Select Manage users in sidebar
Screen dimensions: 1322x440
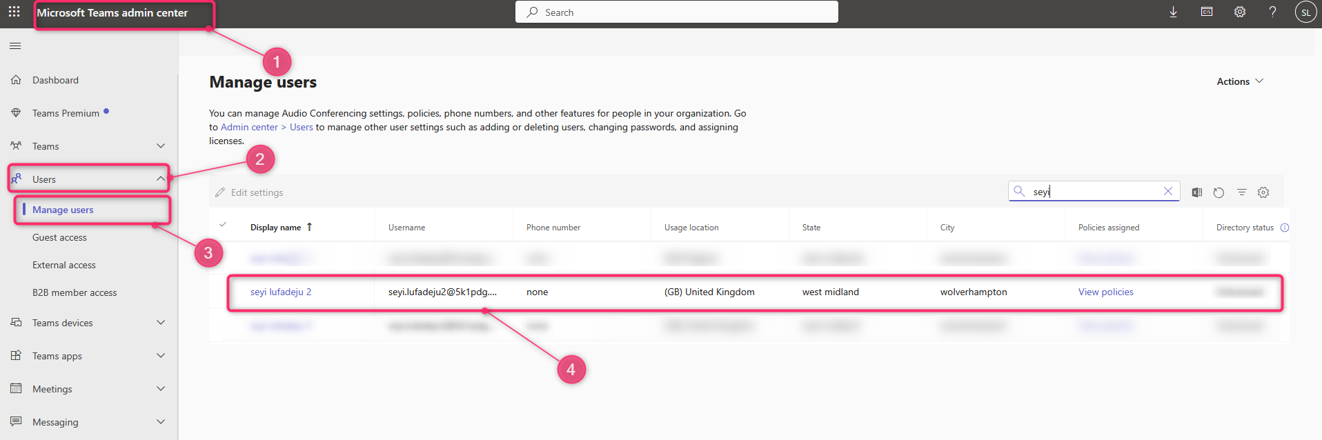click(x=63, y=210)
